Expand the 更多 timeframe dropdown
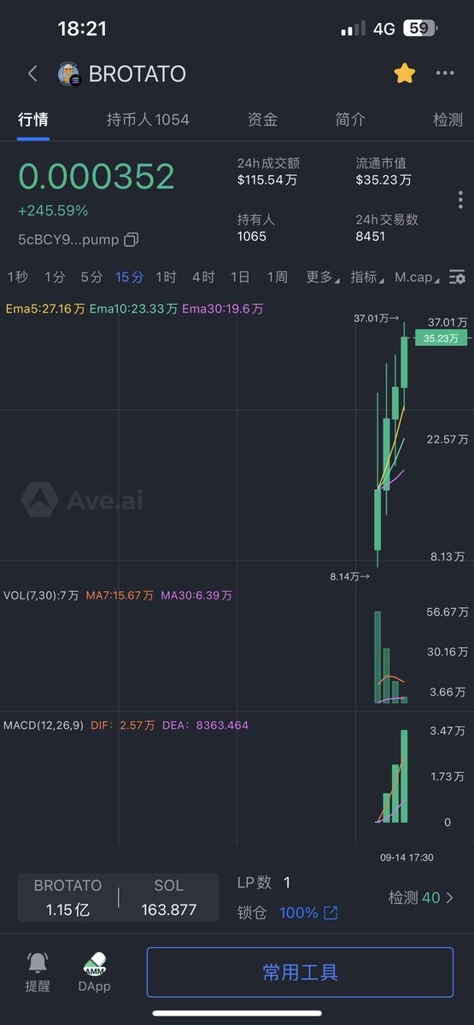Image resolution: width=474 pixels, height=1025 pixels. pos(322,277)
